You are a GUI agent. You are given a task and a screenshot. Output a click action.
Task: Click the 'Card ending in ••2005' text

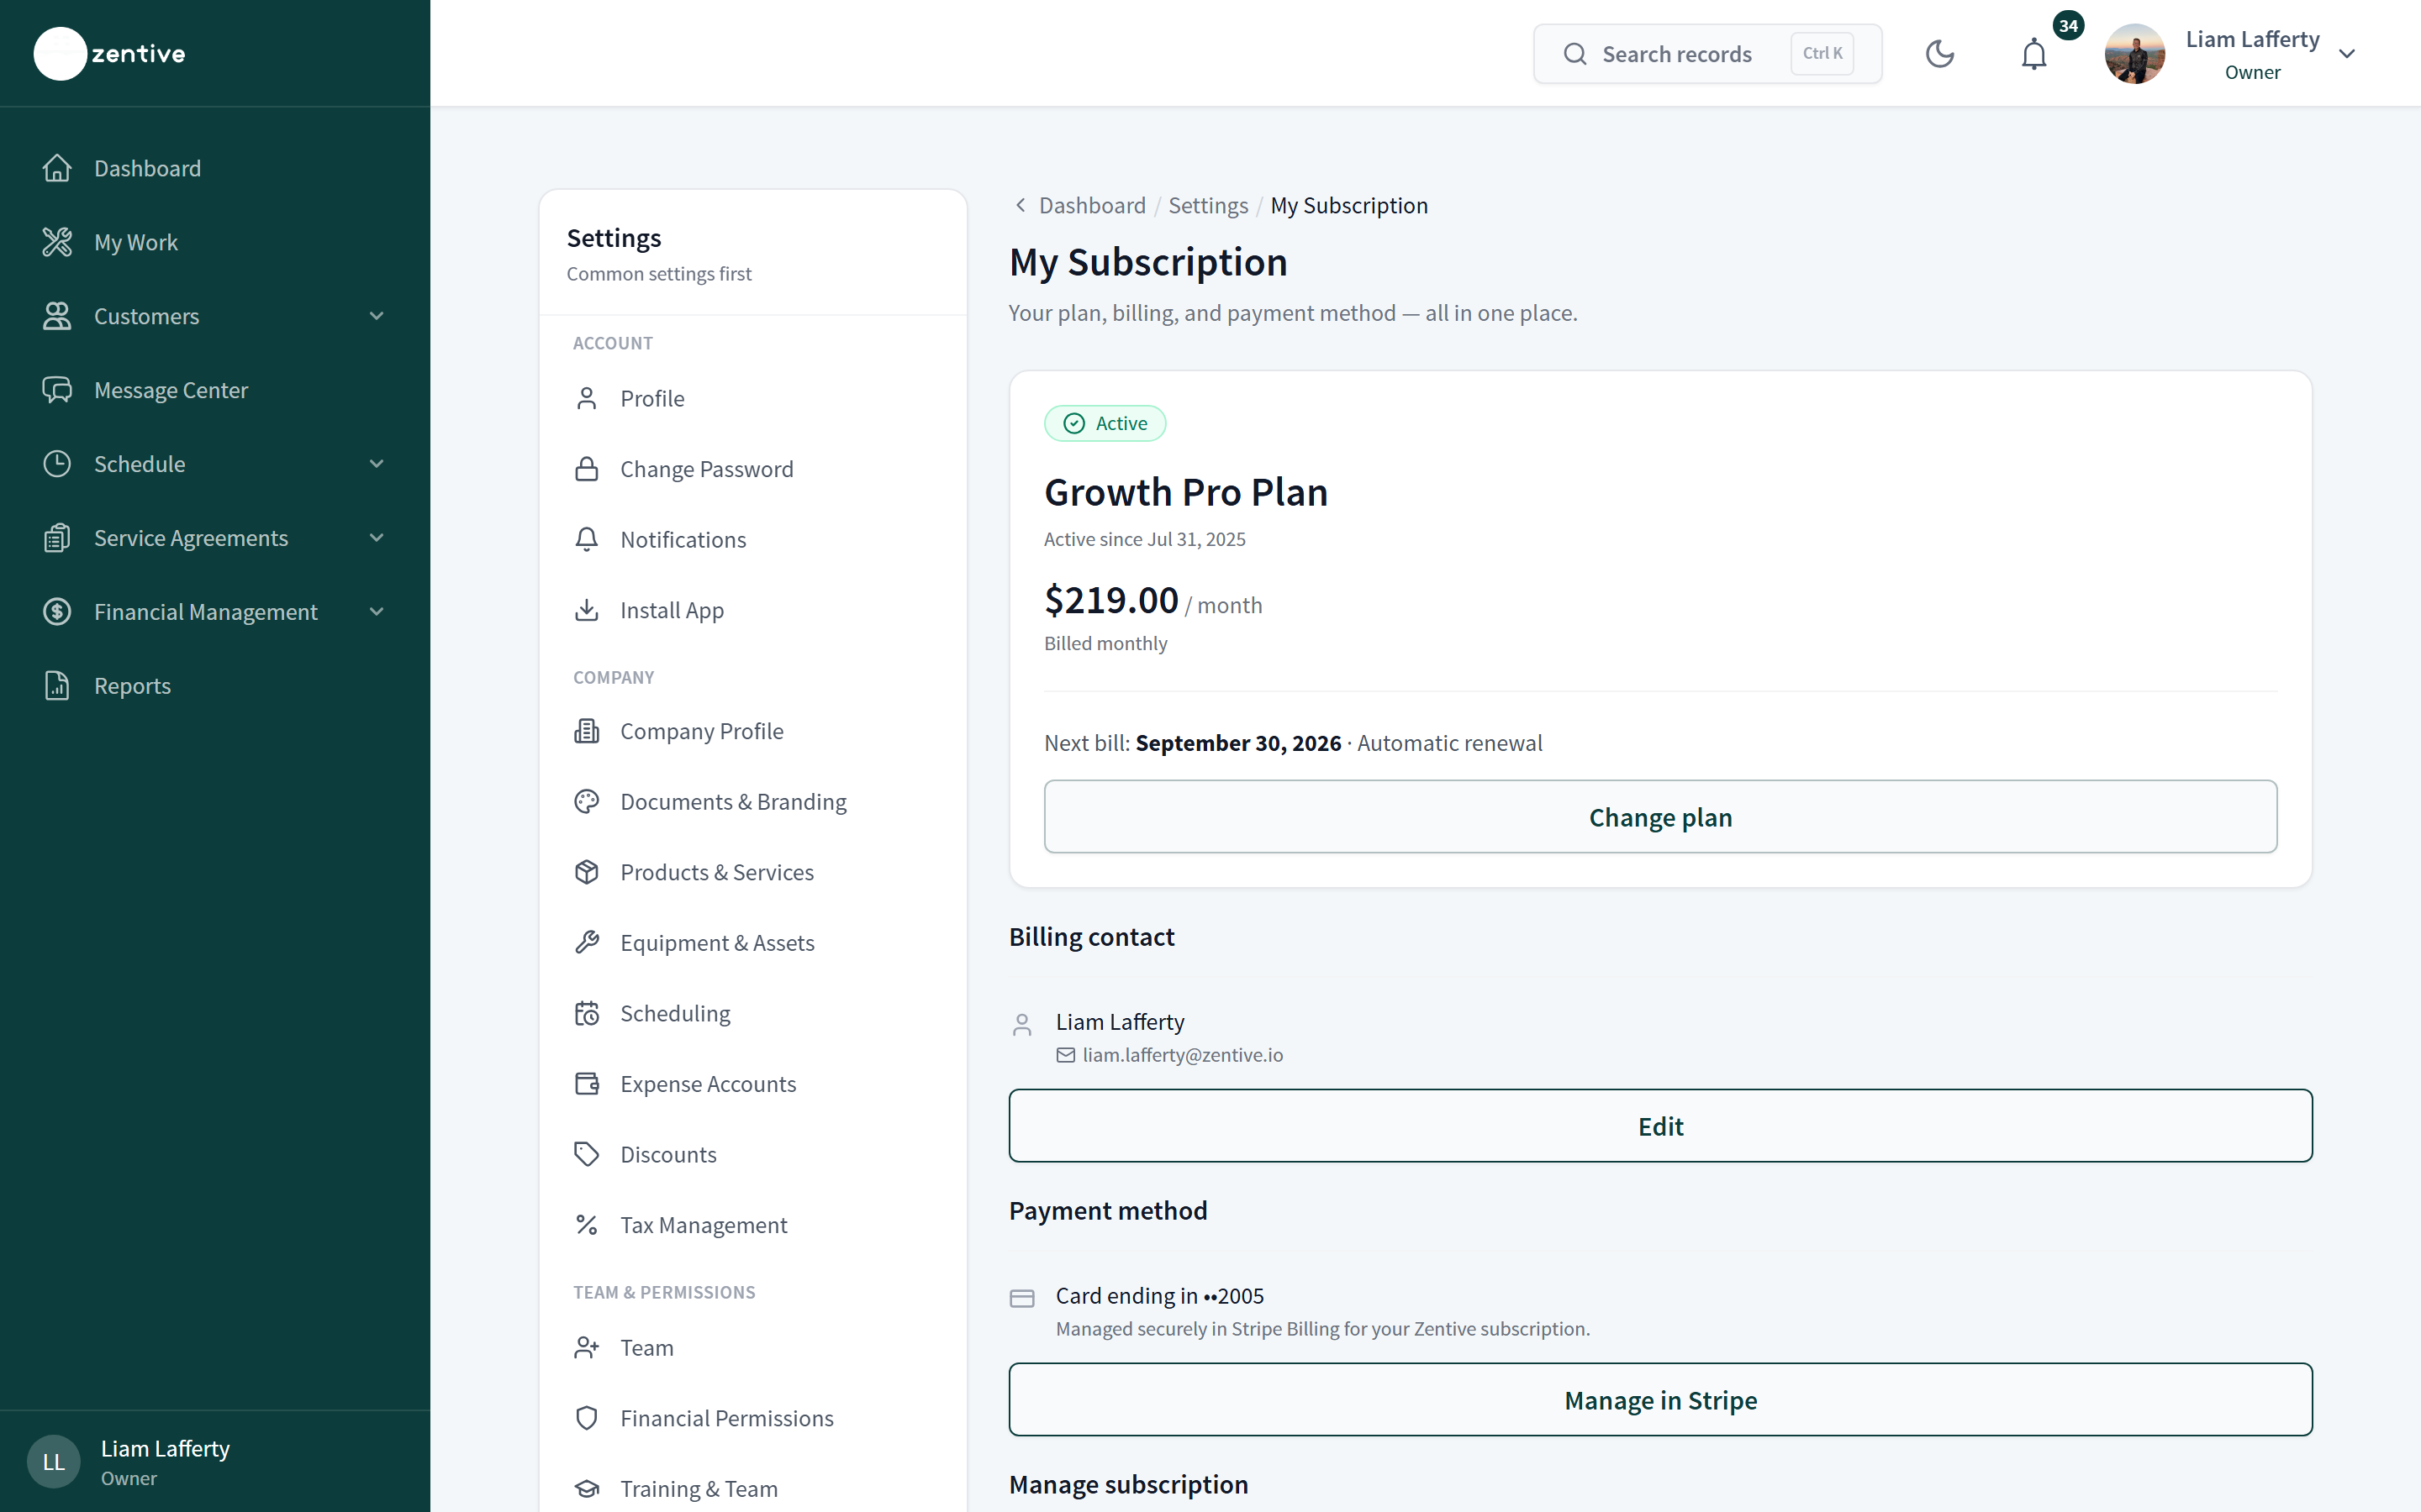pyautogui.click(x=1159, y=1296)
